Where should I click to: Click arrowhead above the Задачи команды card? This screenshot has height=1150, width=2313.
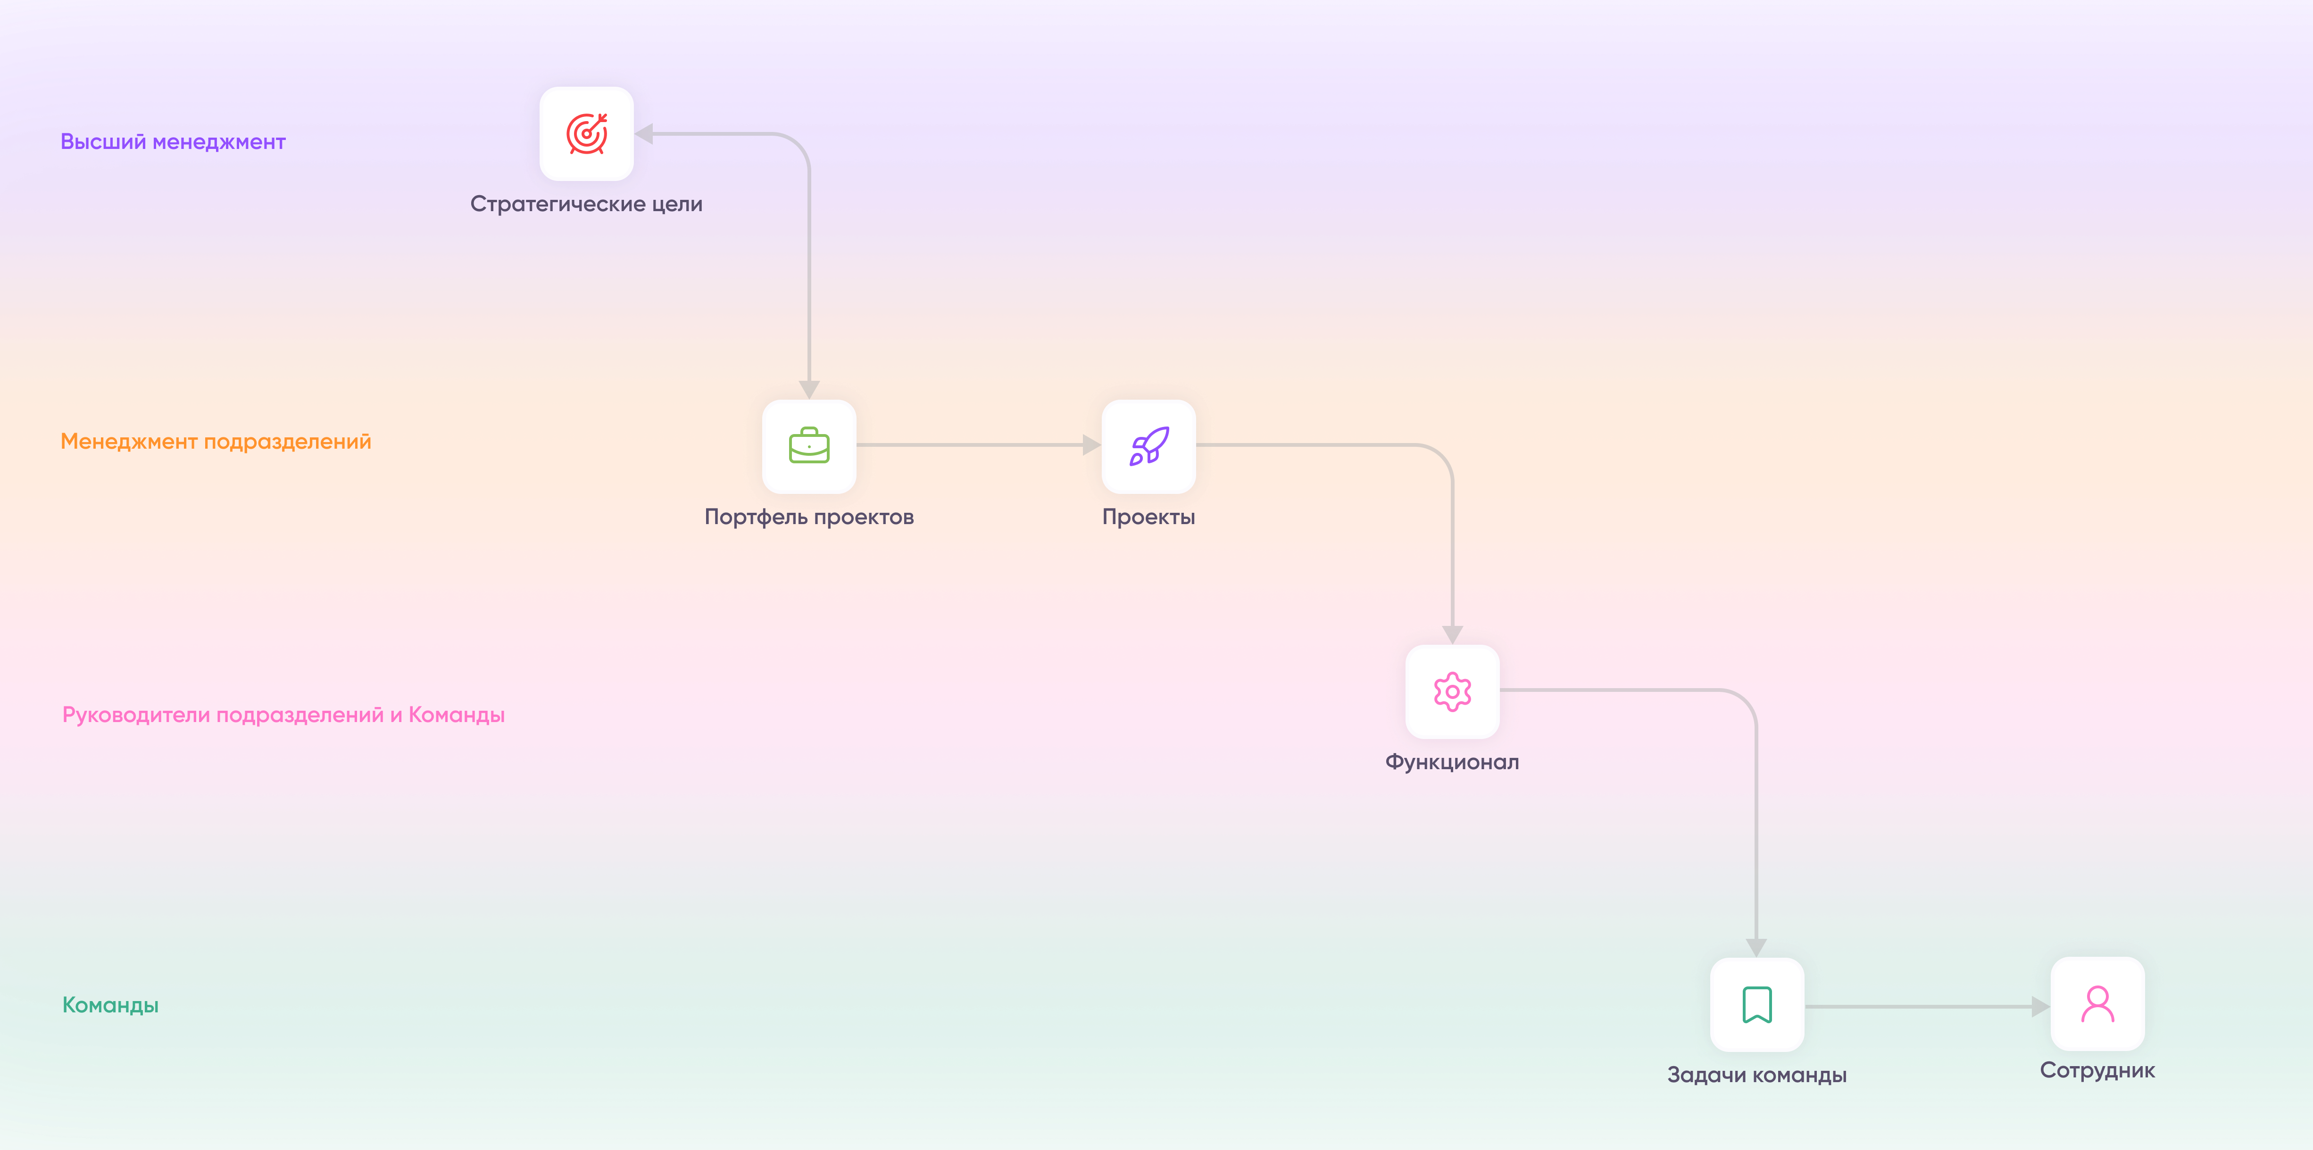coord(1756,947)
